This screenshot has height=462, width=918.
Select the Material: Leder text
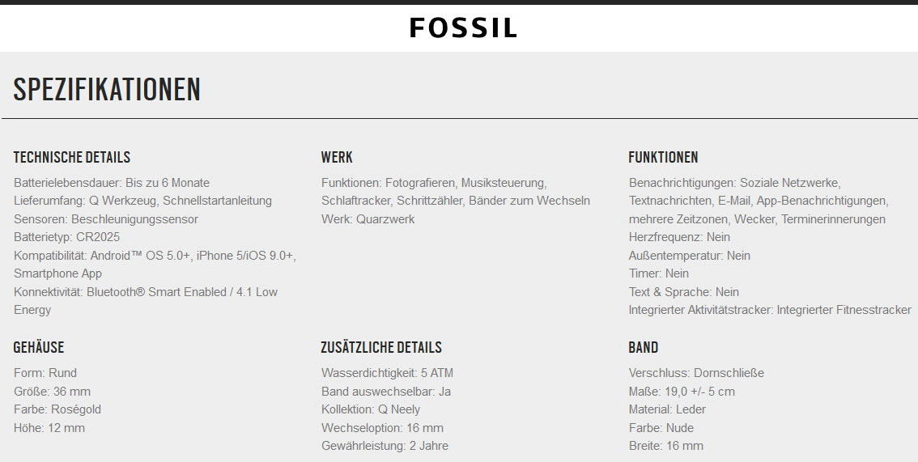click(667, 409)
